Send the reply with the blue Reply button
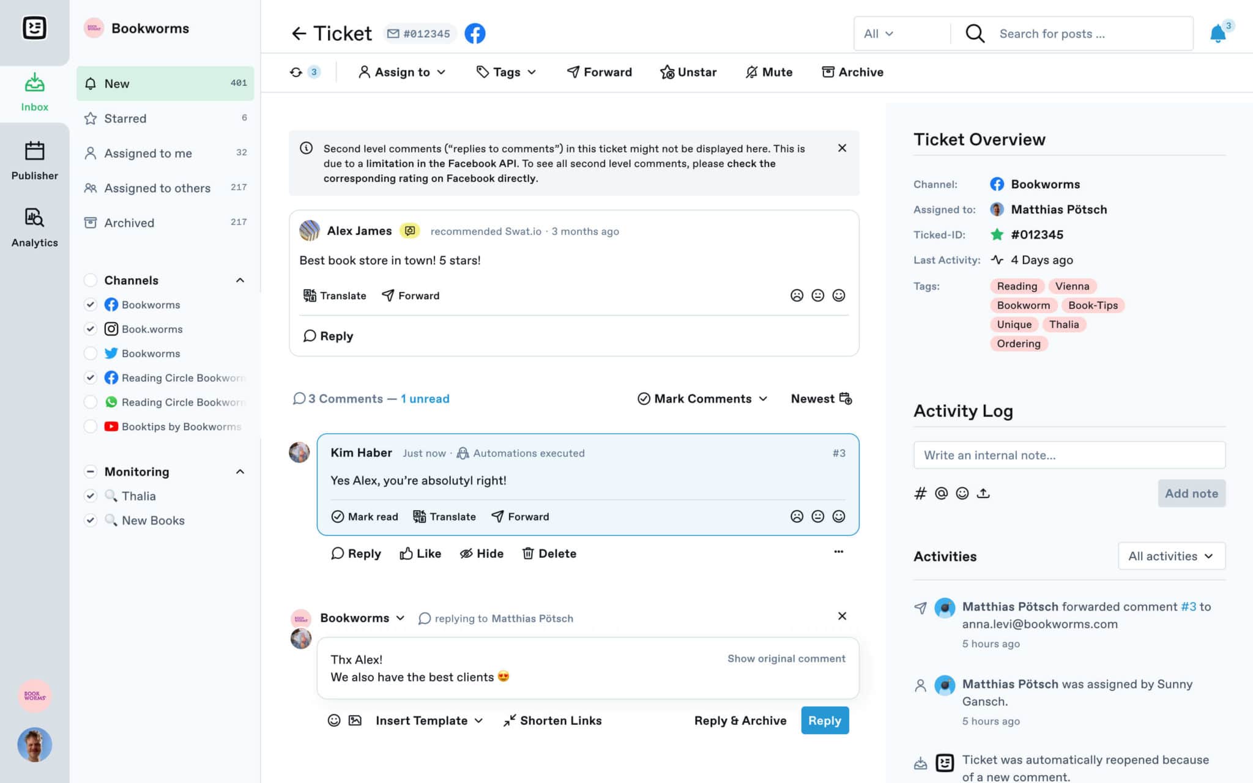Screen dimensions: 1253x783 825,721
